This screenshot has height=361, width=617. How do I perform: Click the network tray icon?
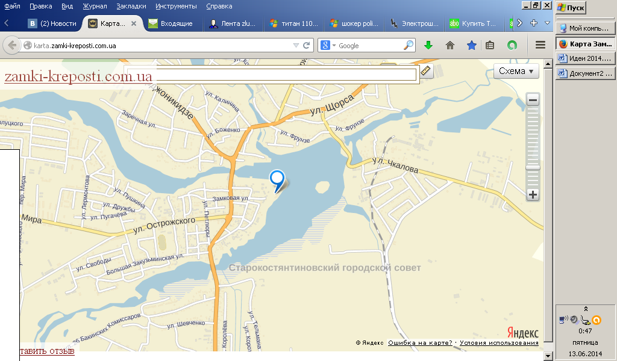(x=563, y=320)
